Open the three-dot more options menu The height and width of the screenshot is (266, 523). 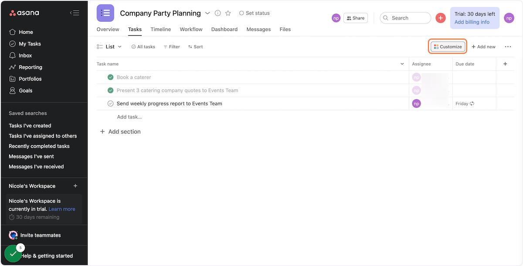[x=508, y=47]
